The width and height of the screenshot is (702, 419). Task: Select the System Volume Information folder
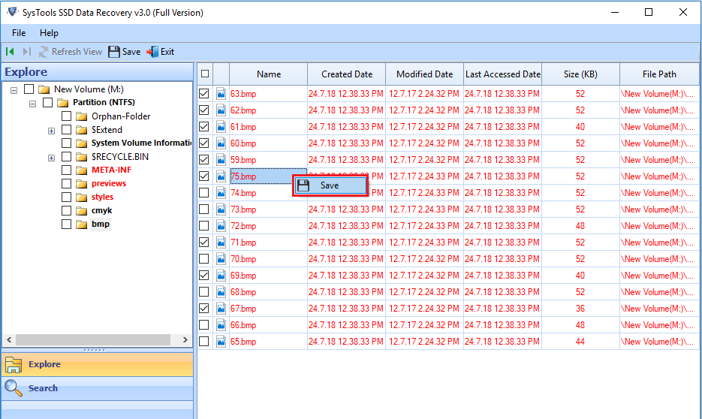141,143
